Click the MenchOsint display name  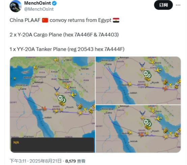click(x=37, y=3)
